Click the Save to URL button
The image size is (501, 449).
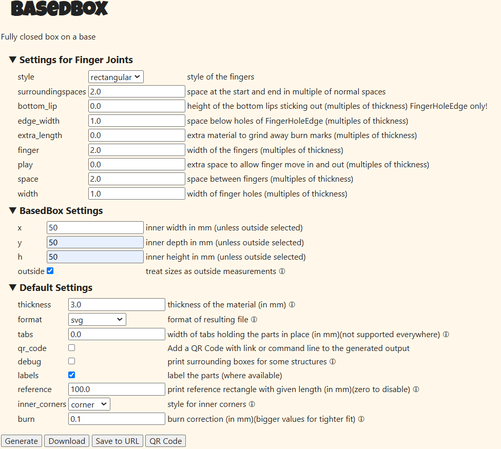click(x=117, y=441)
